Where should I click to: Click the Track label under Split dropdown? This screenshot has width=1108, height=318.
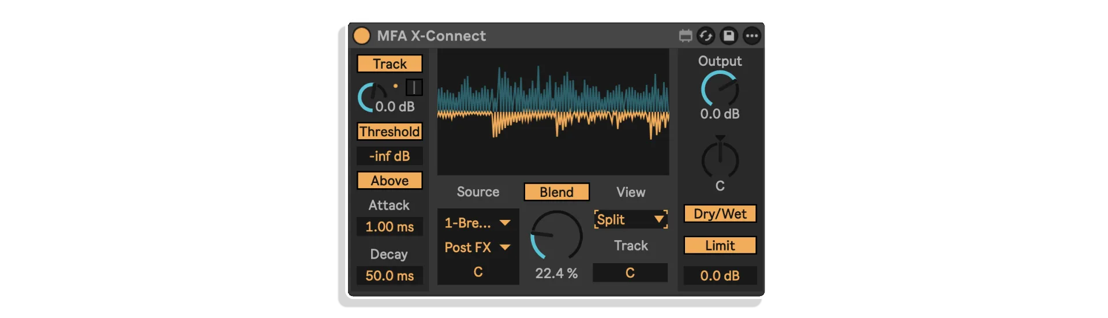[x=631, y=246]
